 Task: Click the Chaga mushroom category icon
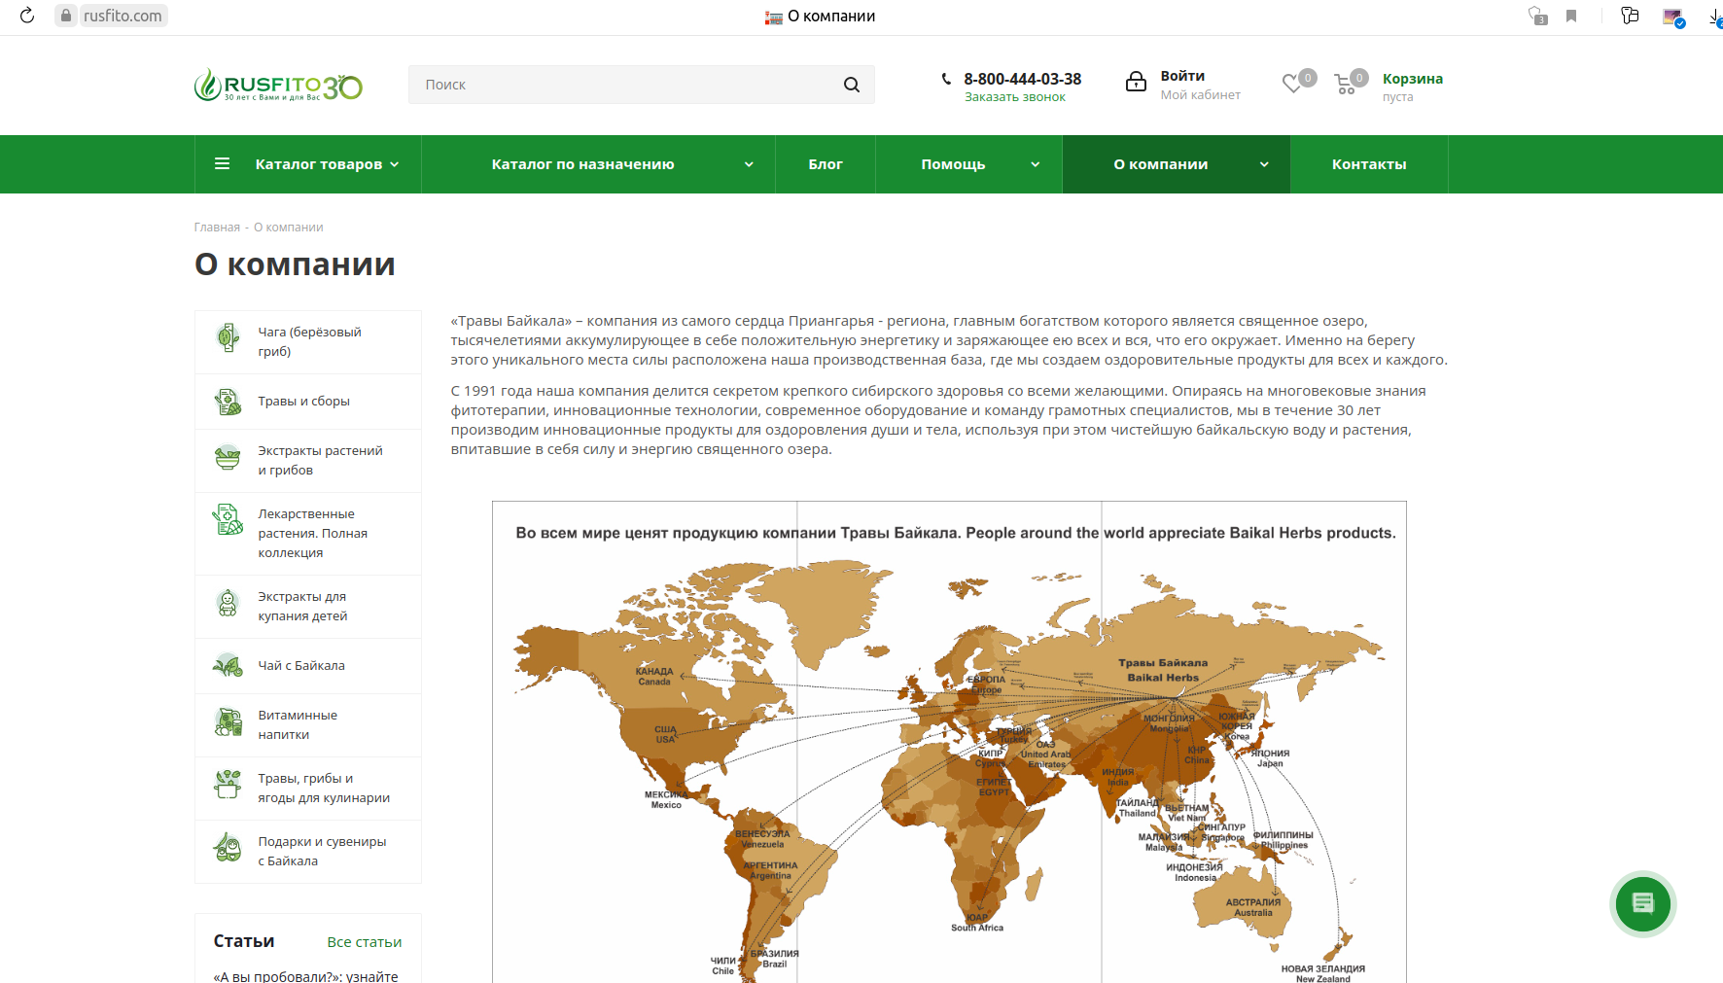(x=228, y=338)
